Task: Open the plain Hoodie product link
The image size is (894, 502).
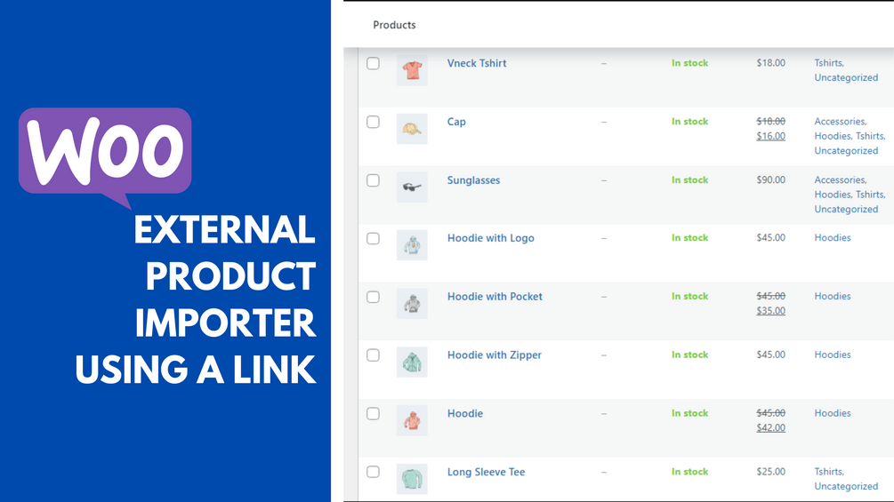Action: (464, 413)
